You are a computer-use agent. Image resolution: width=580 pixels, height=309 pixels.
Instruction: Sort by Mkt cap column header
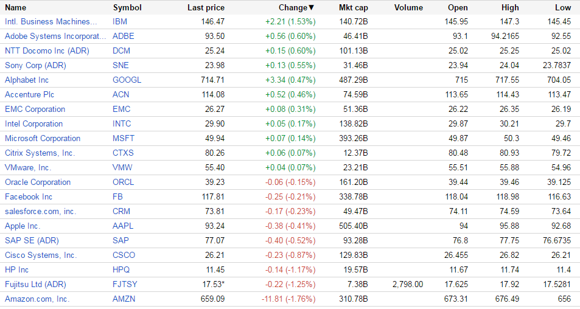coord(353,8)
